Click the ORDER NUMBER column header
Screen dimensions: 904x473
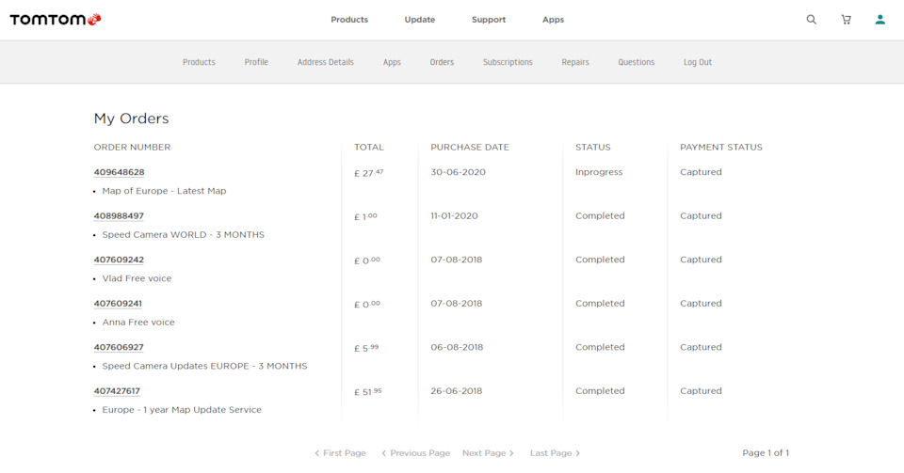[x=132, y=147]
